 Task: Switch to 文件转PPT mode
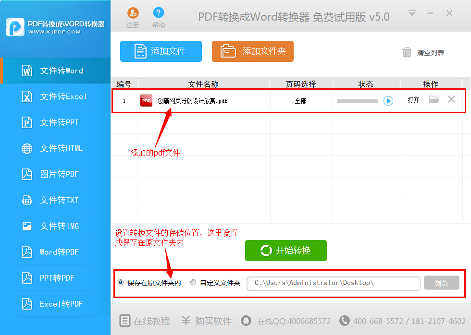tap(54, 122)
